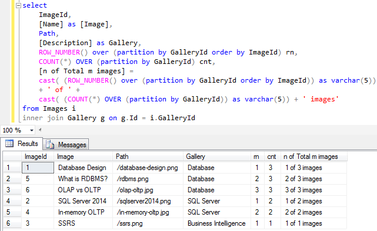Collapse the select statement code block
The width and height of the screenshot is (377, 231).
[18, 5]
